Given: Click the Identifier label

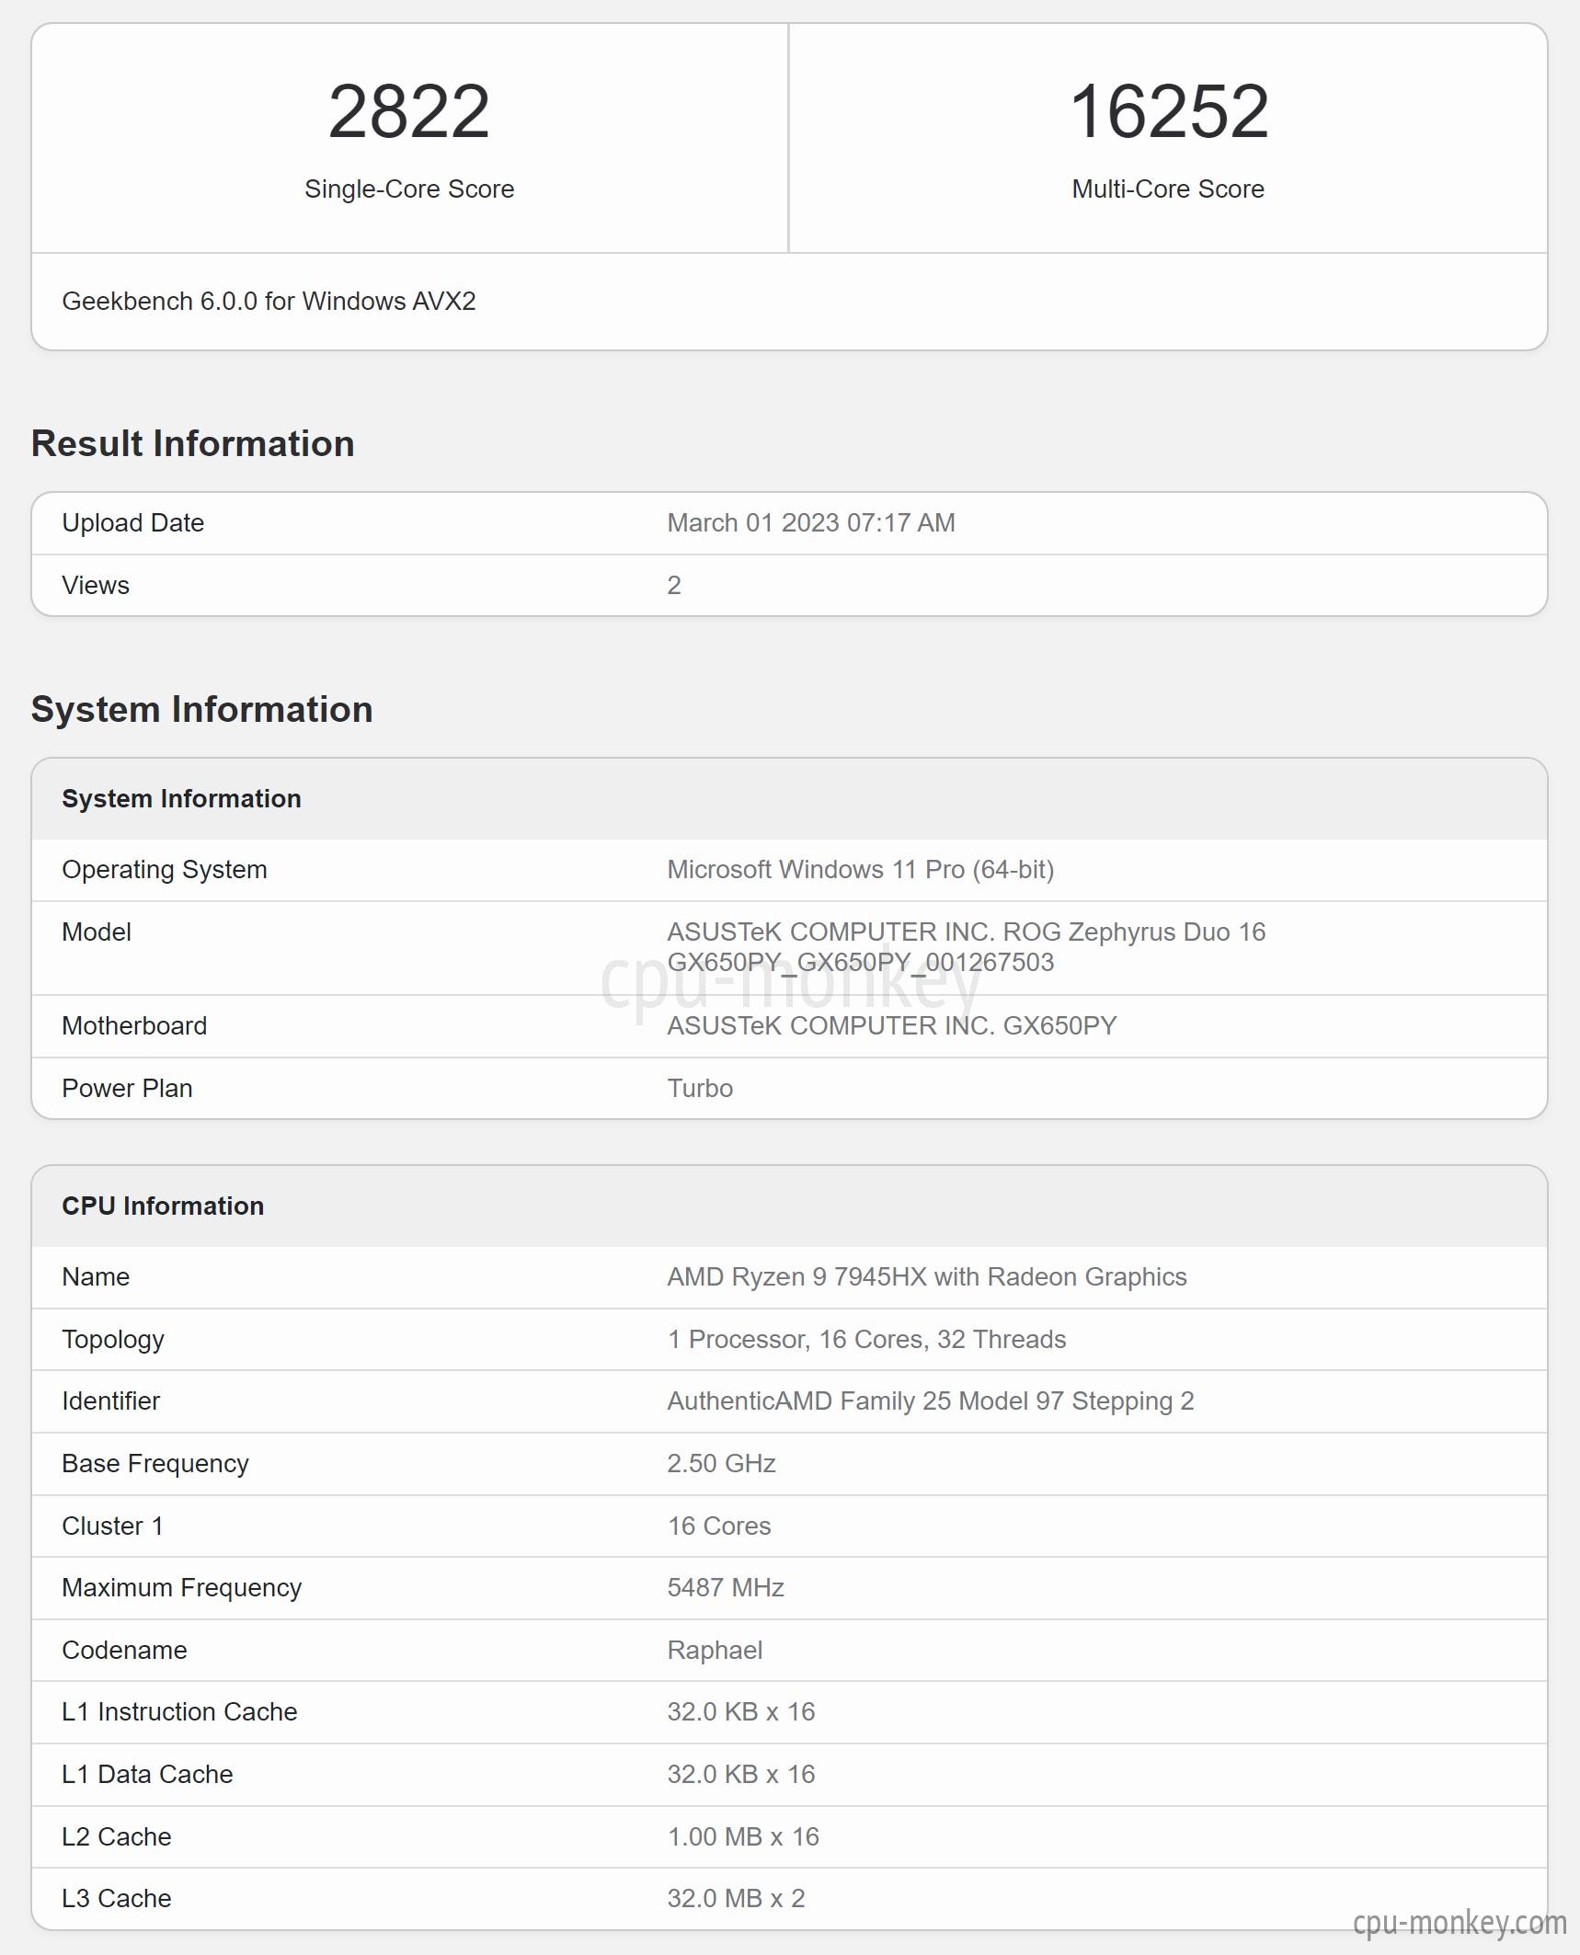Looking at the screenshot, I should pyautogui.click(x=111, y=1401).
